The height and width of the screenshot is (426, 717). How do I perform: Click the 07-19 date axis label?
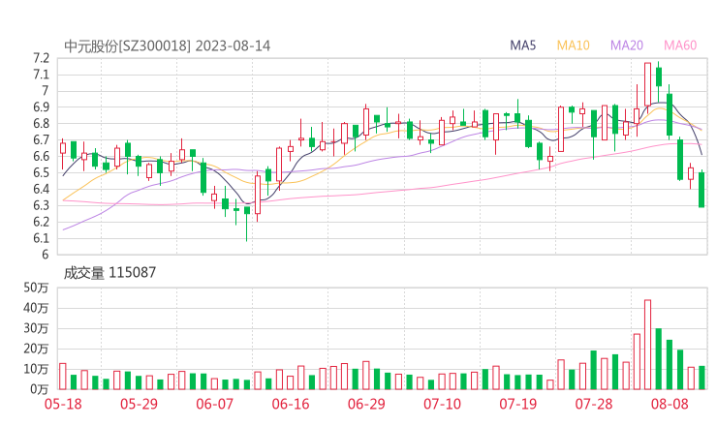(518, 404)
